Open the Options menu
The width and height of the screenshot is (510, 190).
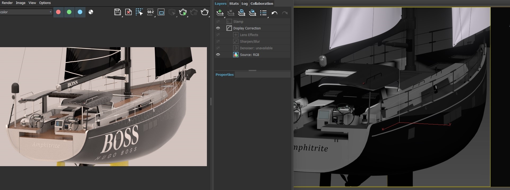pyautogui.click(x=45, y=3)
